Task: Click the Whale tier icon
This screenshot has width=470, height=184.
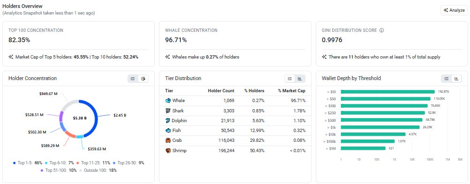Action: pos(168,101)
